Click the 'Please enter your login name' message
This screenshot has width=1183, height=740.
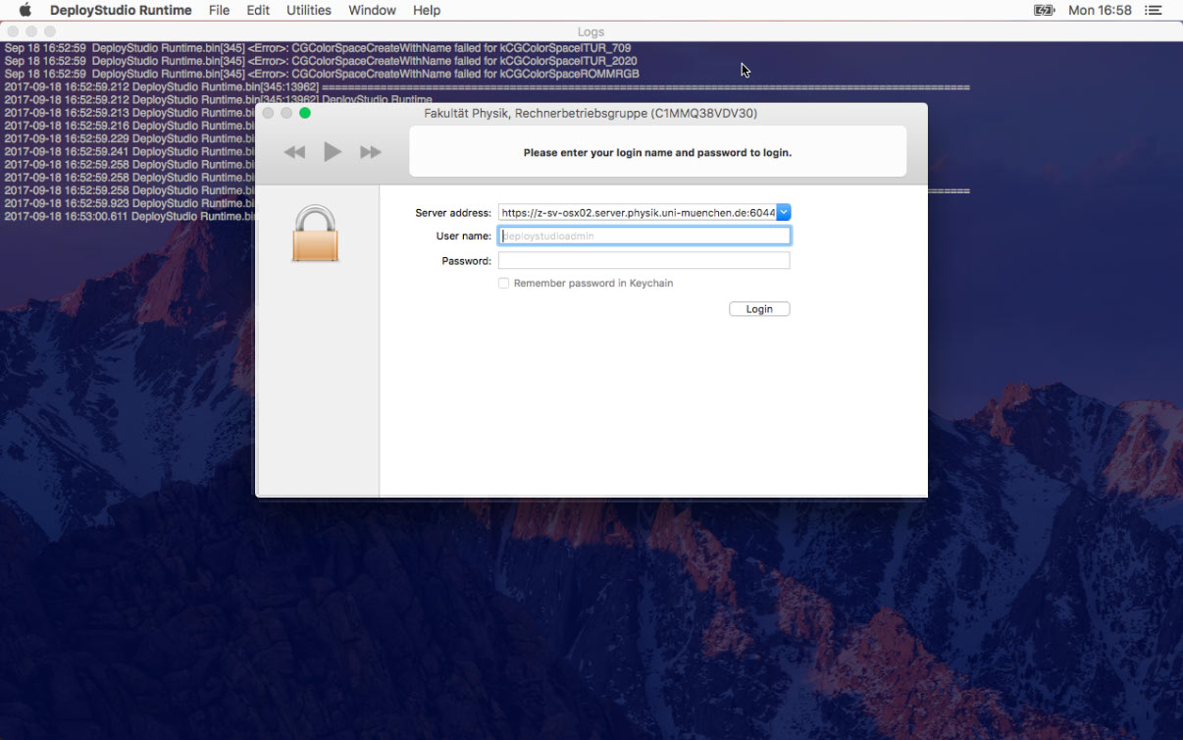point(657,153)
